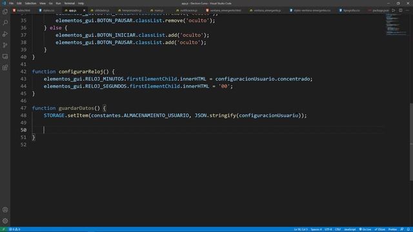Open the Explorer view in activity bar
Screen dimensions: 413x232
pyautogui.click(x=5, y=12)
